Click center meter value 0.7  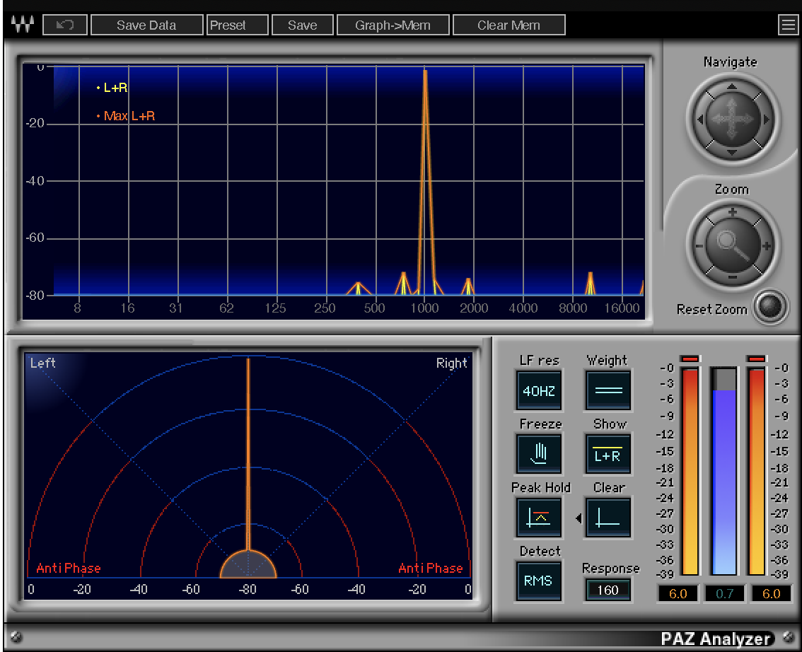point(724,594)
